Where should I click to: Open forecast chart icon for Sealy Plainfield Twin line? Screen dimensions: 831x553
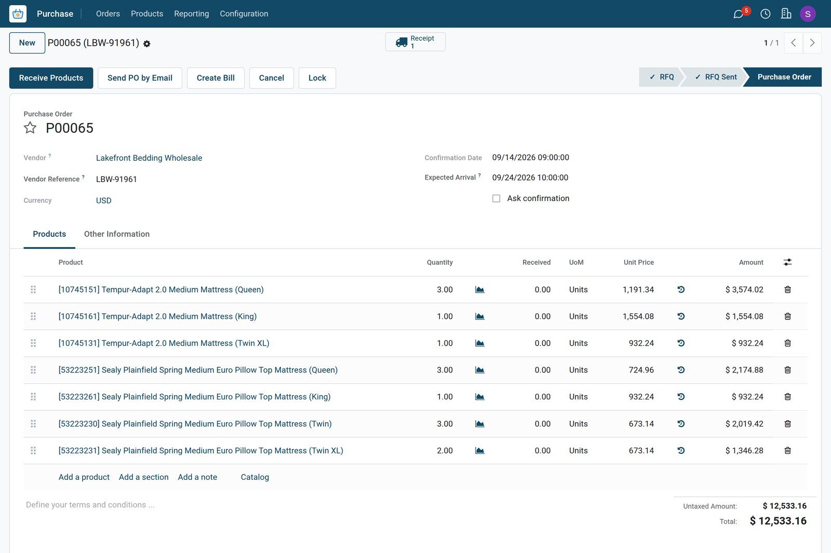click(480, 424)
